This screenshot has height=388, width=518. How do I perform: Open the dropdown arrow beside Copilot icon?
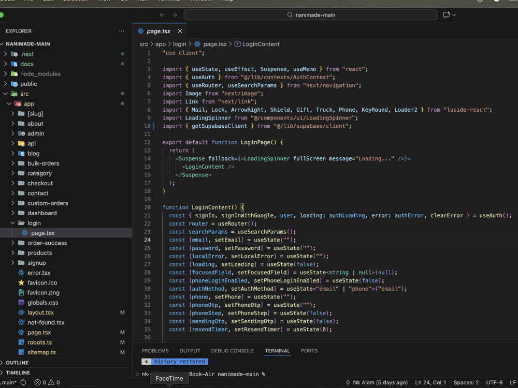coord(454,15)
